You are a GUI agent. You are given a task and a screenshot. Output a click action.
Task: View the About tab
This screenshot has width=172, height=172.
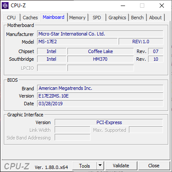tap(155, 18)
